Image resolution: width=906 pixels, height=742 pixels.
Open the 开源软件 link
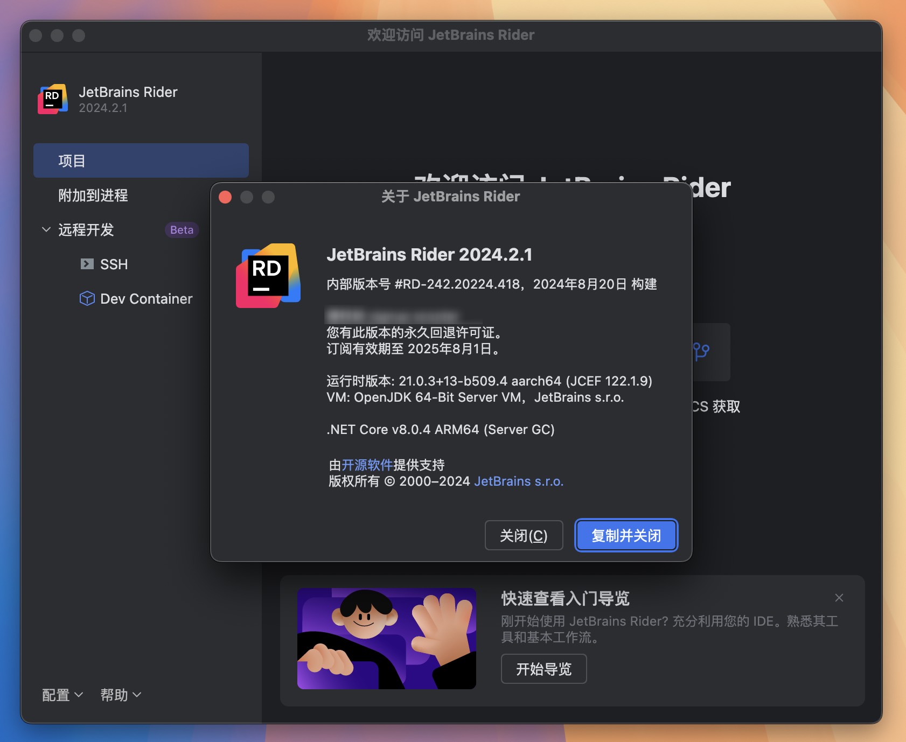click(367, 465)
